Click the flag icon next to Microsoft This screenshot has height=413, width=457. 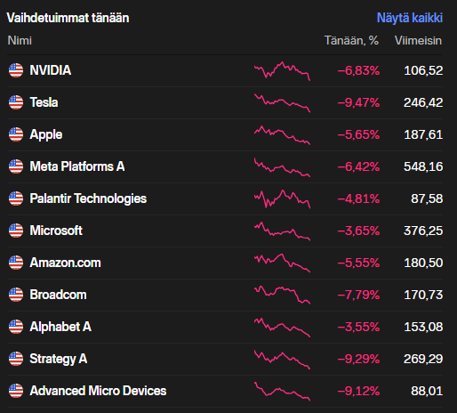[x=16, y=231]
